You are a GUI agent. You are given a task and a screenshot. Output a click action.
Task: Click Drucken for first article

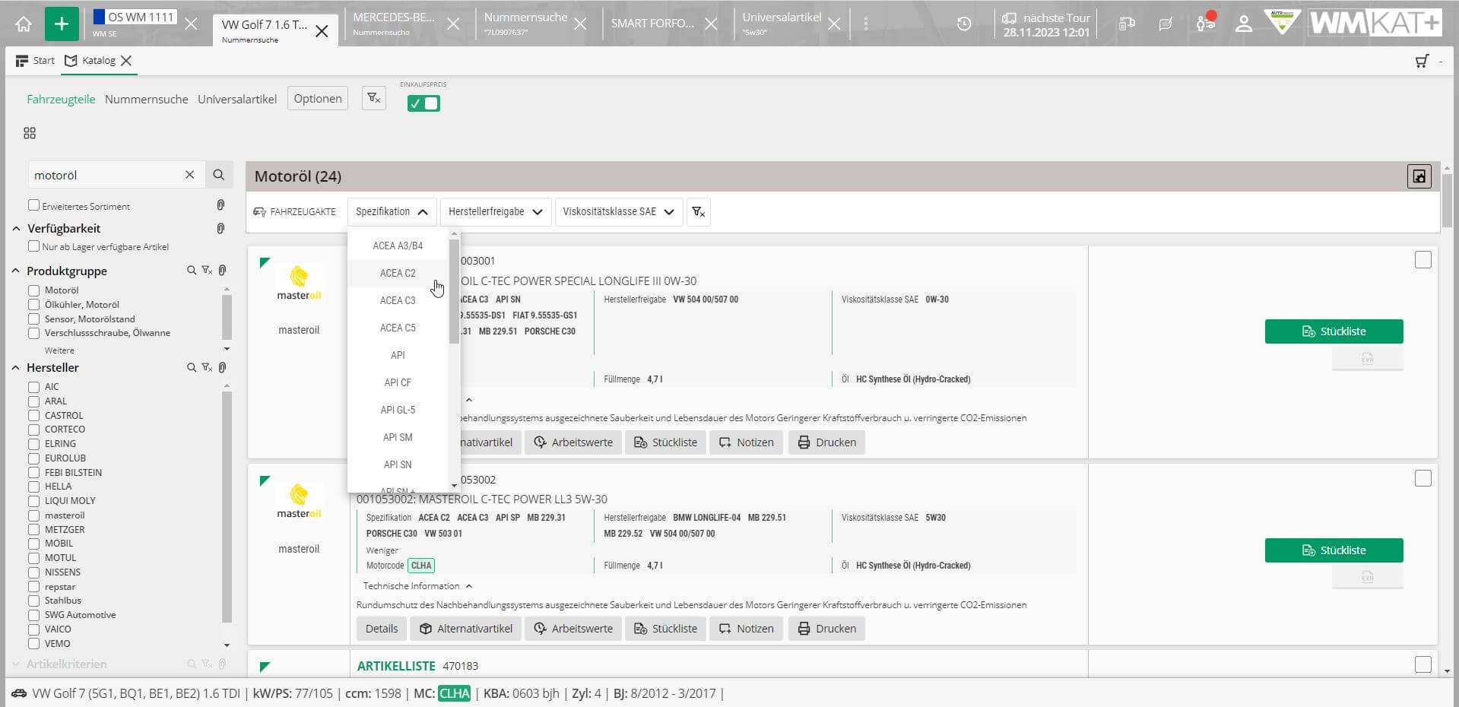click(x=826, y=442)
